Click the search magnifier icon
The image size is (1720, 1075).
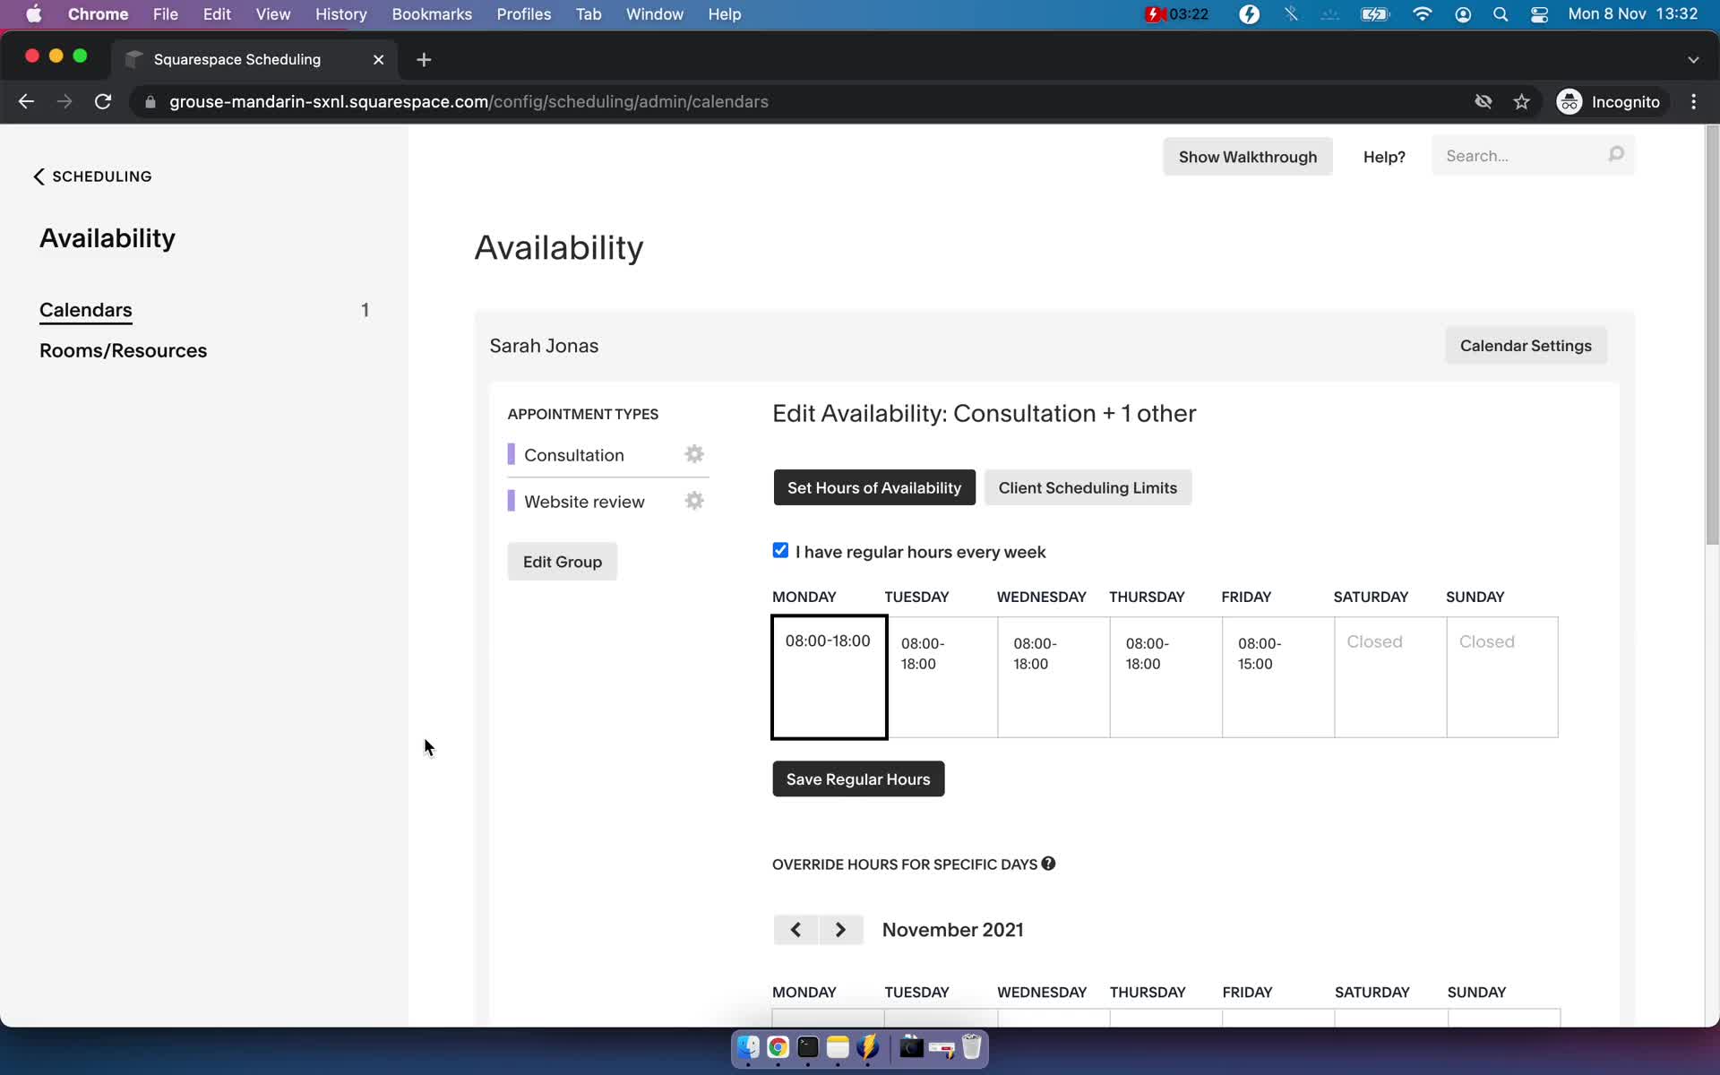tap(1616, 155)
